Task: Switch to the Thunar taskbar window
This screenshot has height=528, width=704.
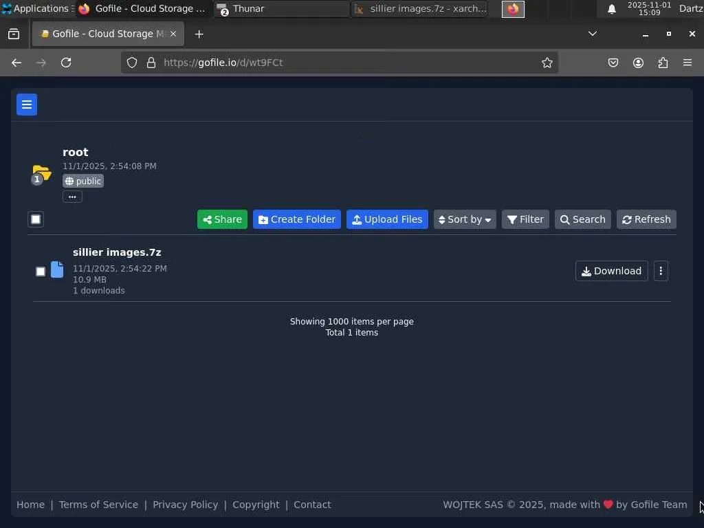Action: coord(281,9)
